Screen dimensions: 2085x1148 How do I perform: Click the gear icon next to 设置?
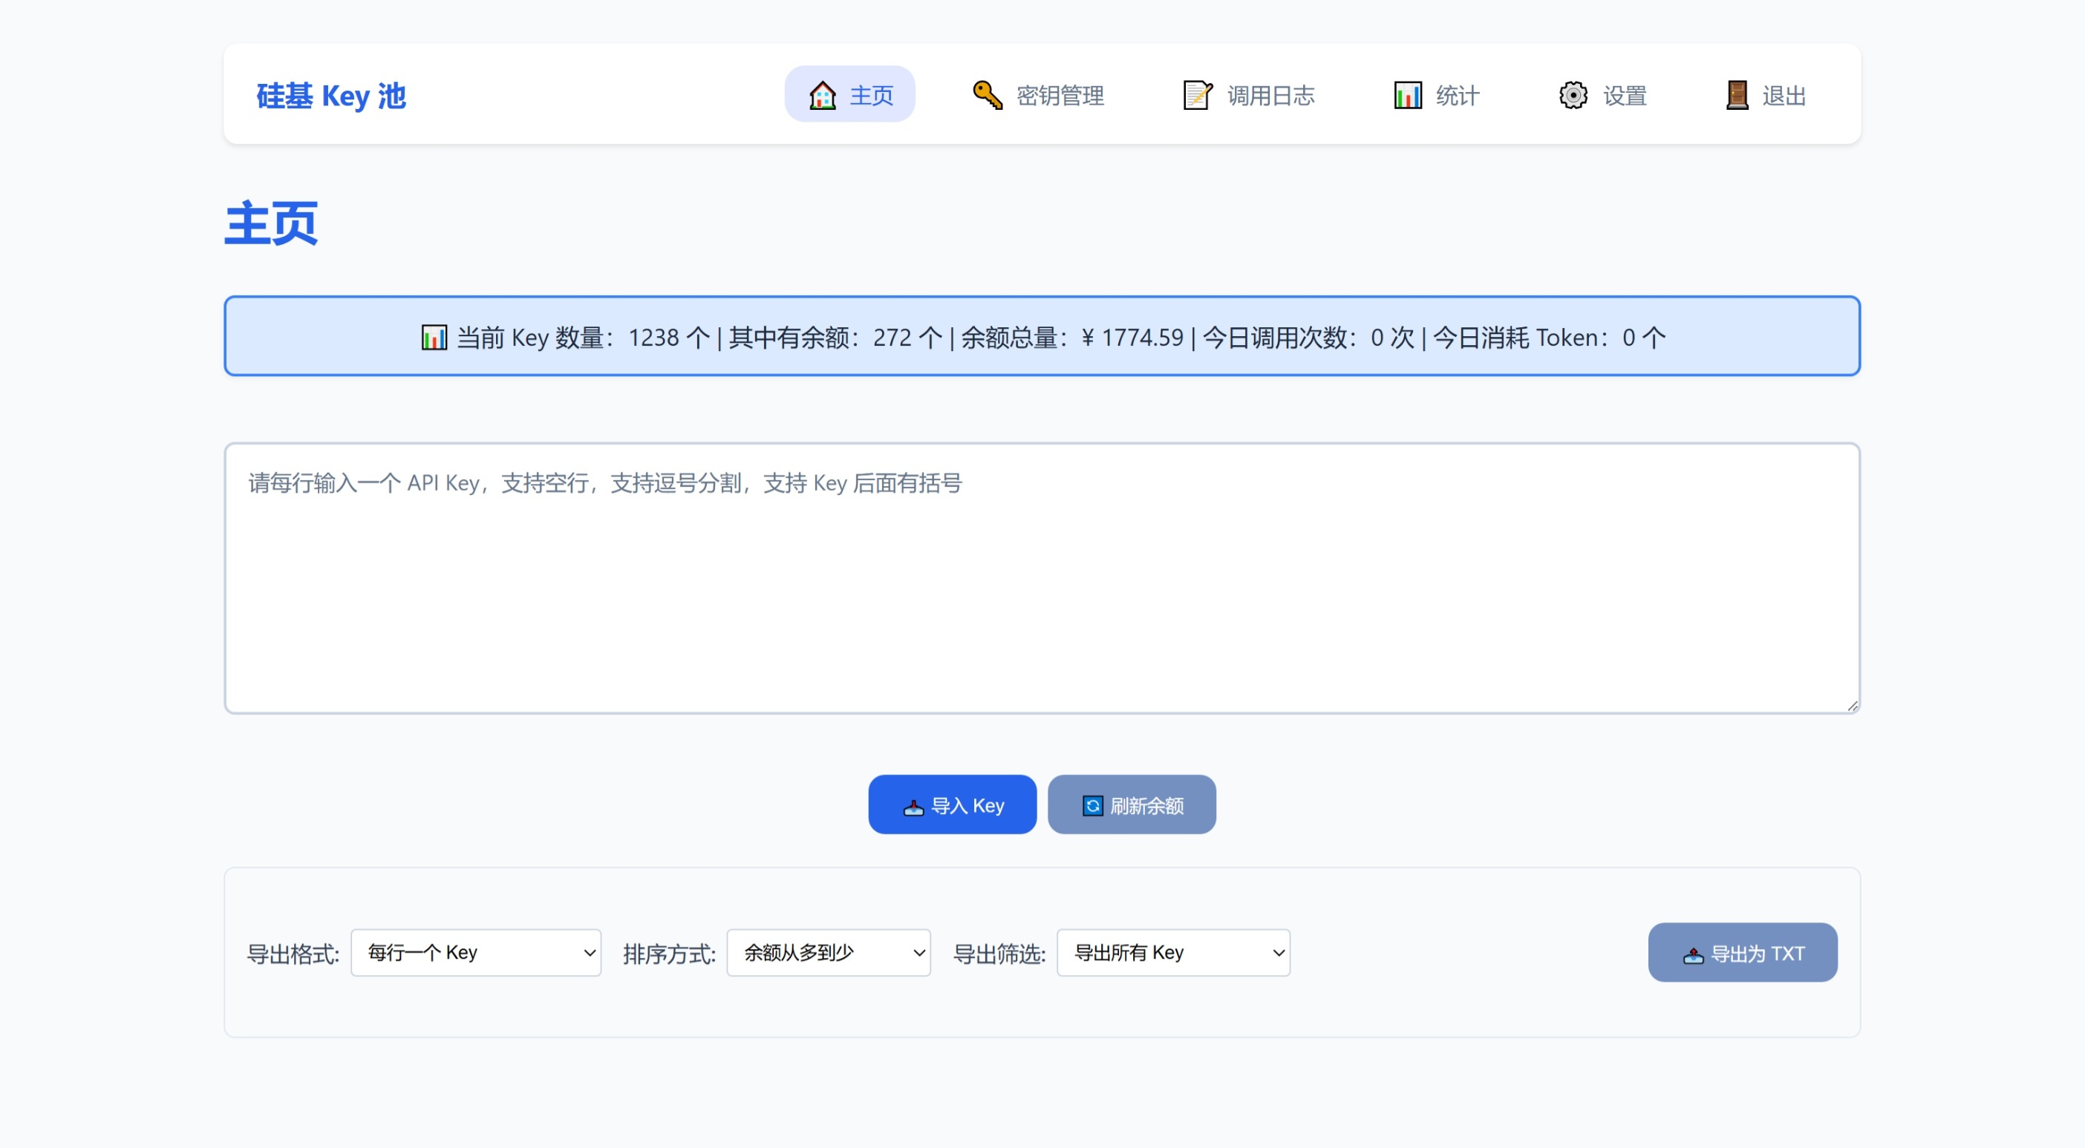(x=1573, y=95)
